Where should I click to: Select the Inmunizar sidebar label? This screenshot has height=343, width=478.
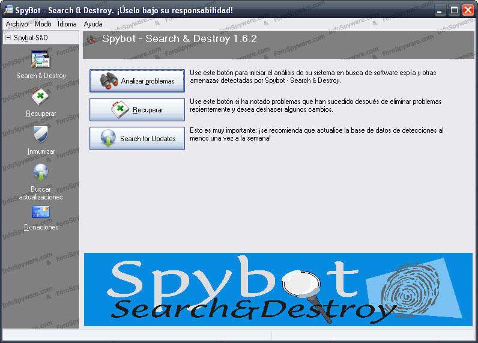(41, 151)
